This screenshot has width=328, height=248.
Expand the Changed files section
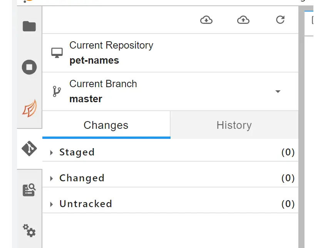pos(52,178)
